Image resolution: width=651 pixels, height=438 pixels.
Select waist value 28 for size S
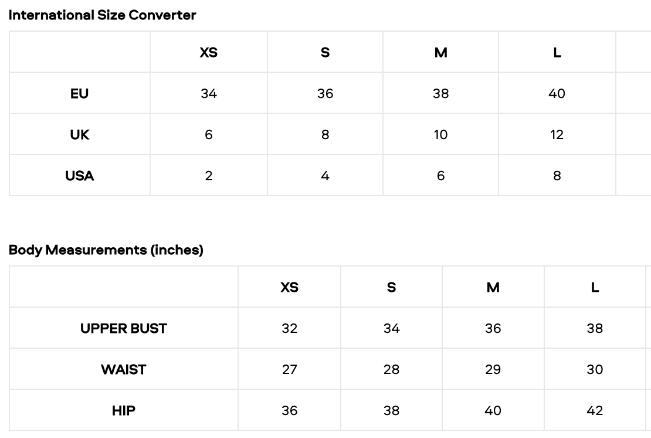392,369
